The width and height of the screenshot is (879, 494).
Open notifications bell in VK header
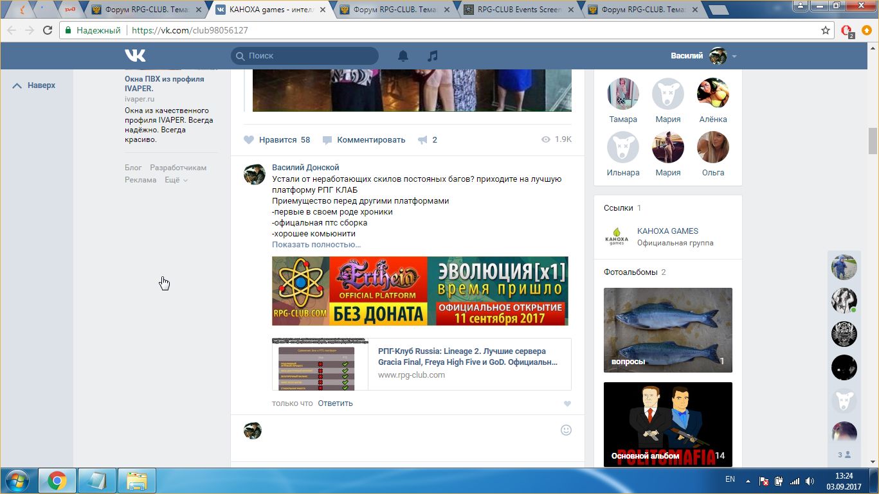coord(403,56)
